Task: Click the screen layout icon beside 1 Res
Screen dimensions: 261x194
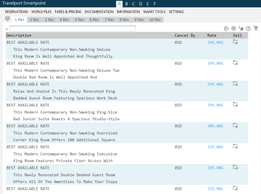Action: pos(7,19)
